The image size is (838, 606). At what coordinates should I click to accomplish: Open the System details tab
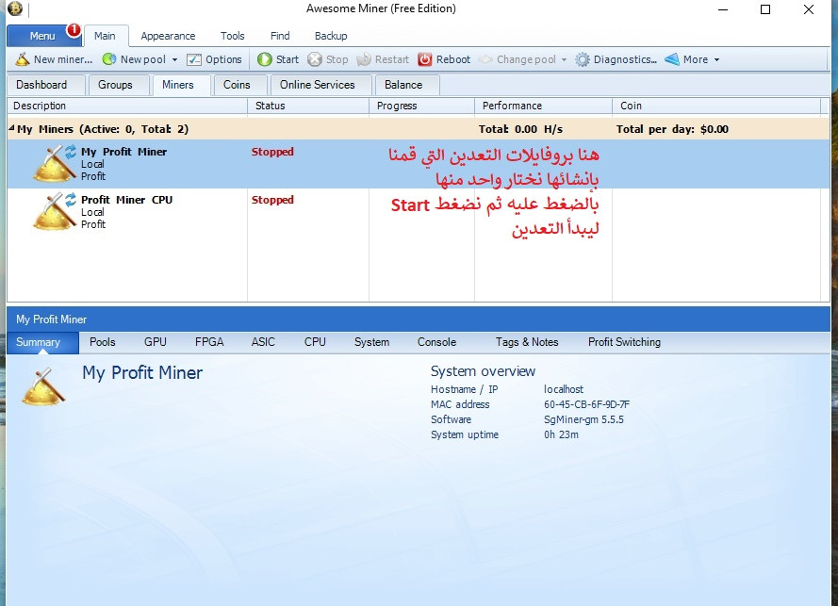click(x=372, y=342)
